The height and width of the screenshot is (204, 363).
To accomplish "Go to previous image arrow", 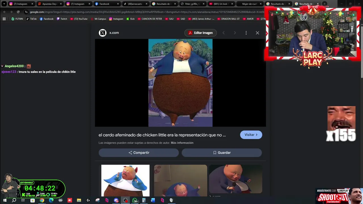I will [223, 33].
